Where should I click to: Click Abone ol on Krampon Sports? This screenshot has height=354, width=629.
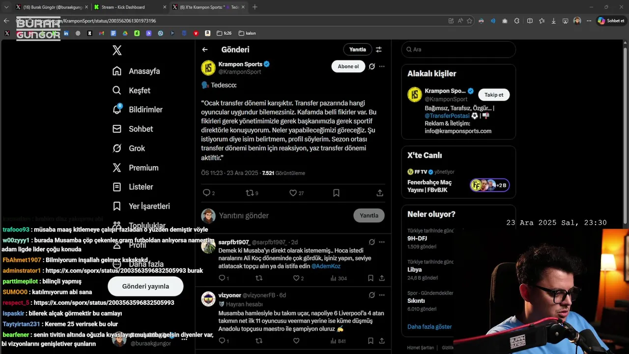click(x=348, y=66)
